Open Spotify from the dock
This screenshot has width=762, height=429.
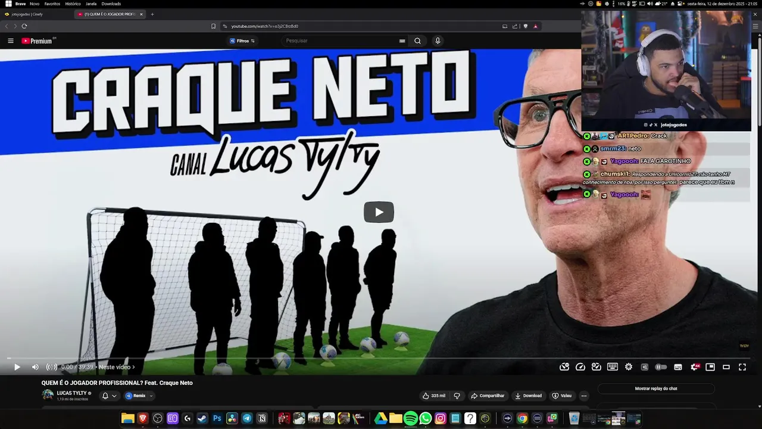(411, 418)
